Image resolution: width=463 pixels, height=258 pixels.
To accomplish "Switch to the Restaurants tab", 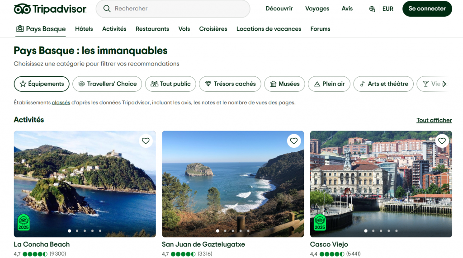I will tap(152, 29).
